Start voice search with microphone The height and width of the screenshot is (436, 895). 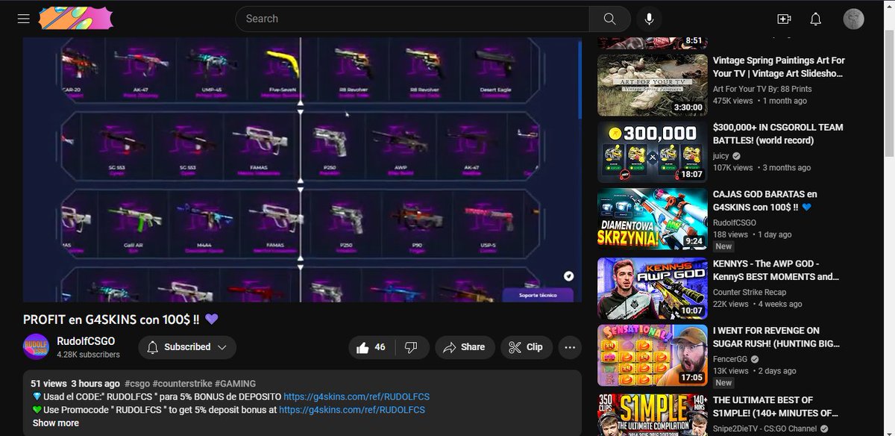[x=650, y=19]
